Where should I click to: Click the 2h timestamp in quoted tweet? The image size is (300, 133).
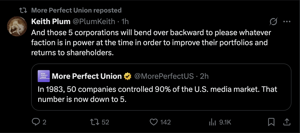204,76
